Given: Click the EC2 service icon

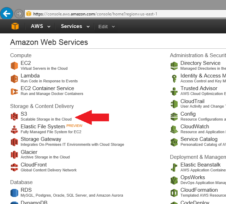Looking at the screenshot, I should tap(14, 66).
